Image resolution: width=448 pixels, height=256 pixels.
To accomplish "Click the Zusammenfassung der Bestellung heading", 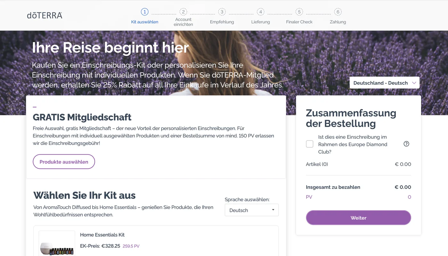I will click(x=351, y=118).
